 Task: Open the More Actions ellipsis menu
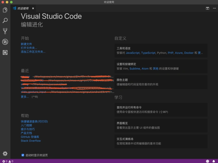[214, 8]
